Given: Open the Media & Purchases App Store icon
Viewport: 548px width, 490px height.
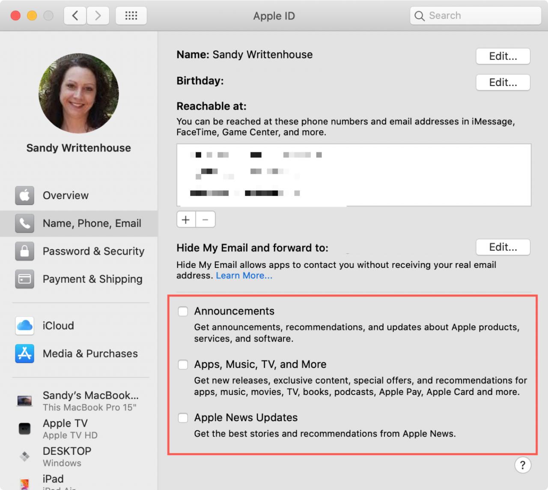Looking at the screenshot, I should click(x=24, y=353).
